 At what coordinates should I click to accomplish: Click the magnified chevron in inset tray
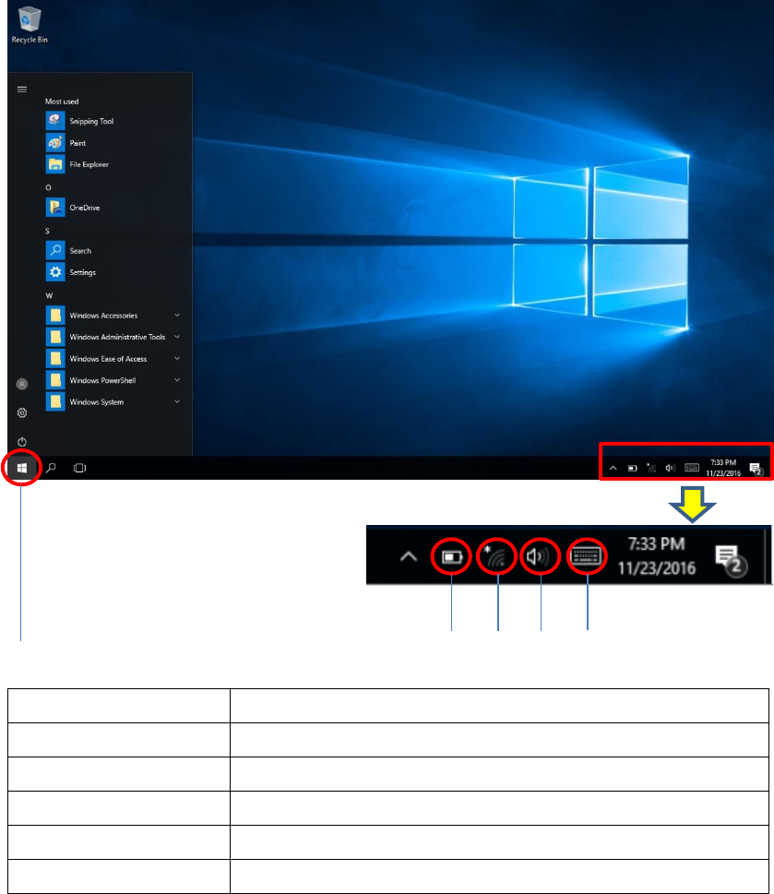click(x=409, y=556)
